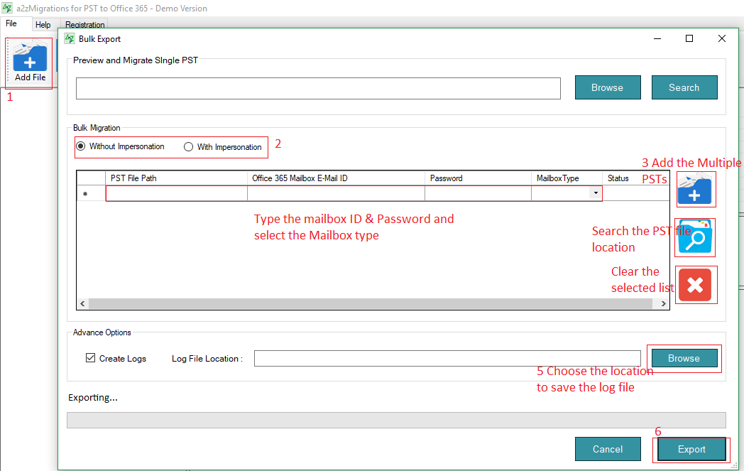This screenshot has height=471, width=744.
Task: Click the Office 365 Mailbox E-Mail ID cell
Action: click(336, 193)
